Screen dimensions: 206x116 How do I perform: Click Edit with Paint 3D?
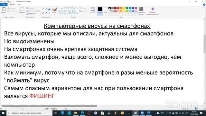[153, 11]
